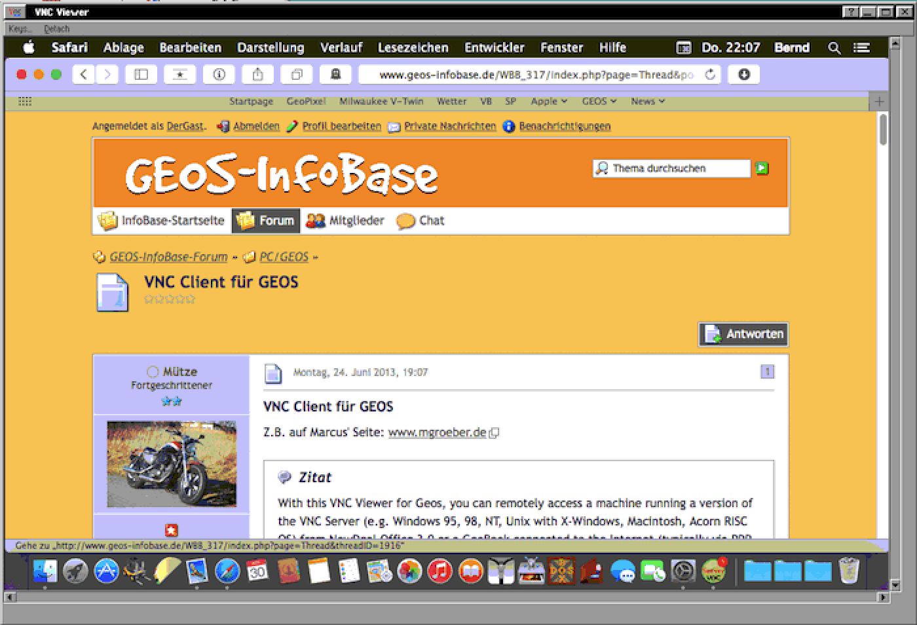Expand the GEOS bookmarks folder dropdown
Image resolution: width=917 pixels, height=625 pixels.
[x=599, y=102]
